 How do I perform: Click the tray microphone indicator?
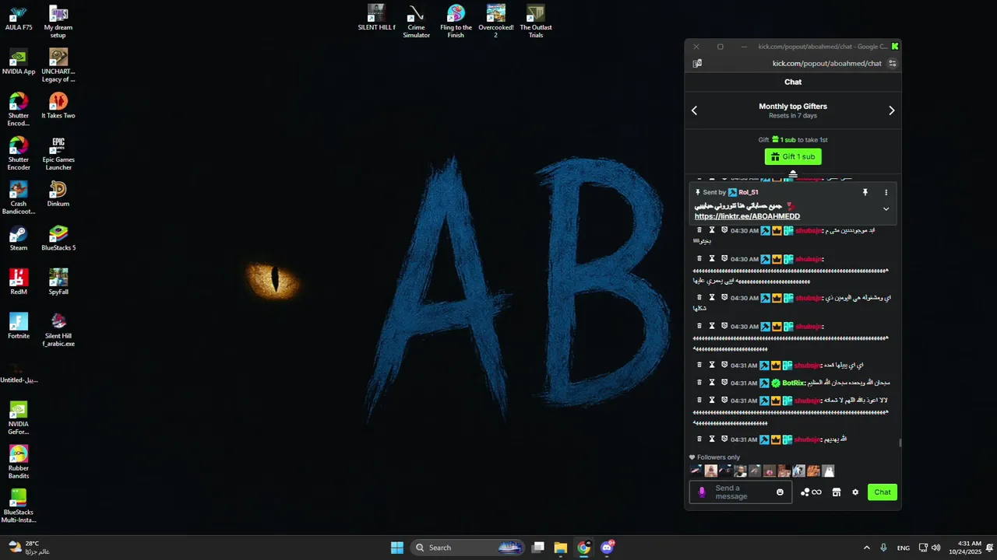pyautogui.click(x=883, y=548)
